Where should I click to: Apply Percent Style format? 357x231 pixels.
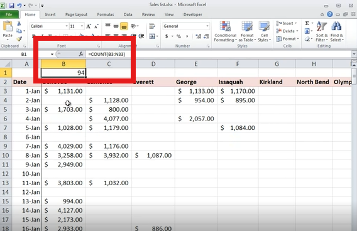[178, 36]
